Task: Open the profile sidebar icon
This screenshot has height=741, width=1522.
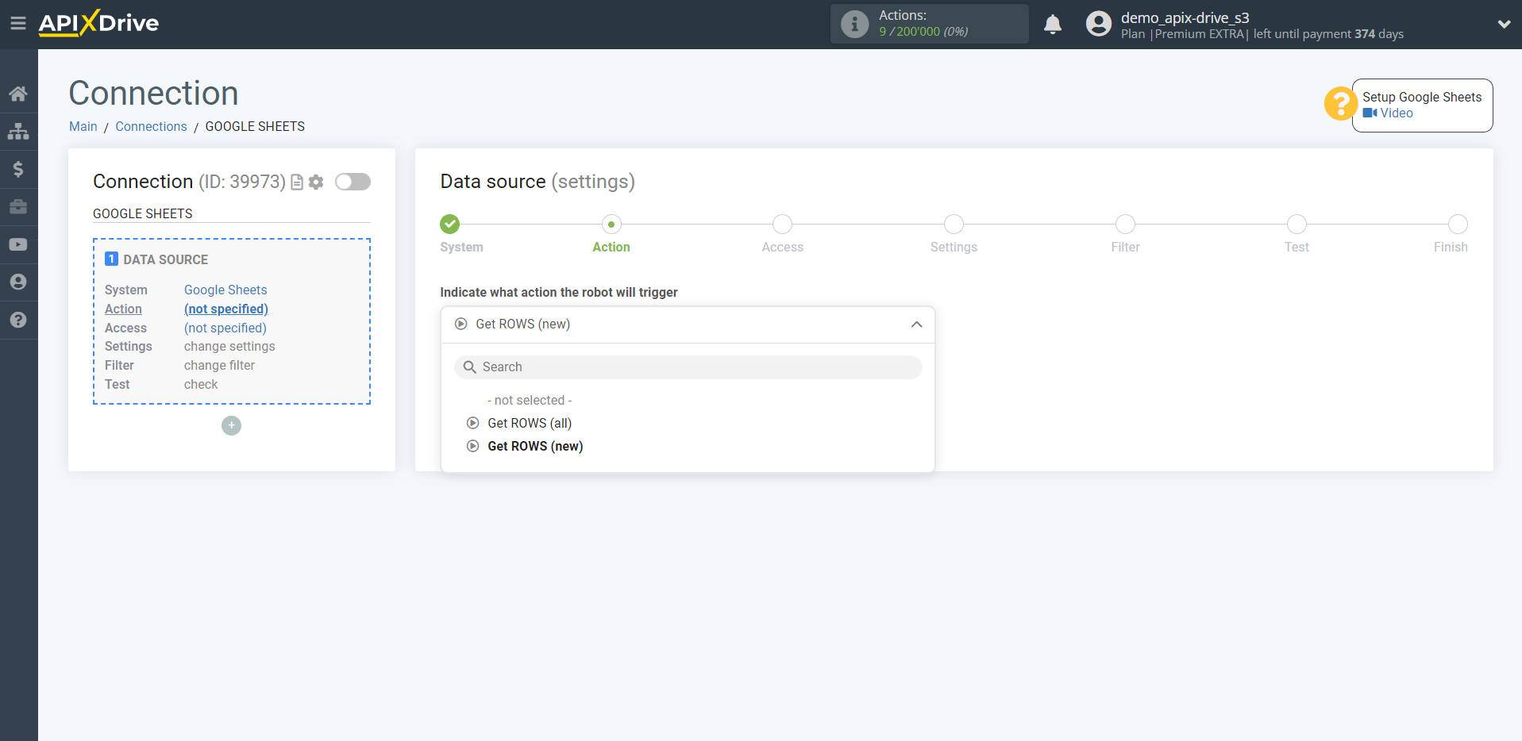Action: [x=18, y=282]
